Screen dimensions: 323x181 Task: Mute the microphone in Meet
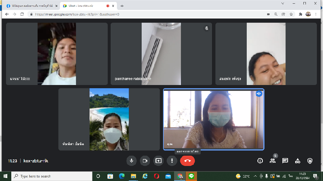[131, 160]
